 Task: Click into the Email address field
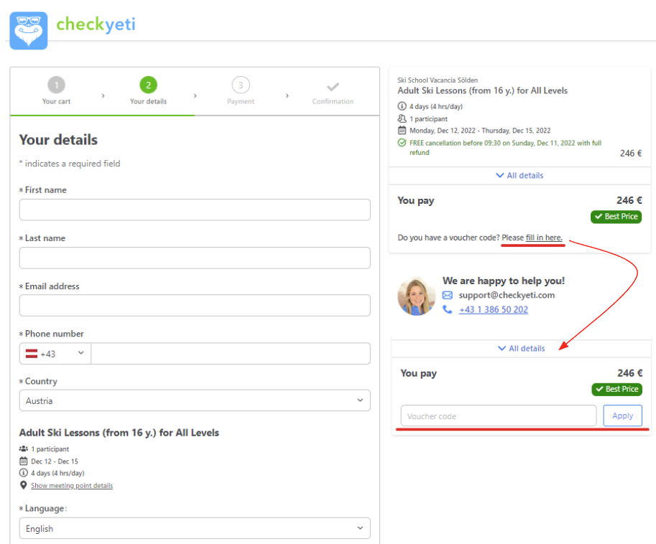[x=195, y=306]
